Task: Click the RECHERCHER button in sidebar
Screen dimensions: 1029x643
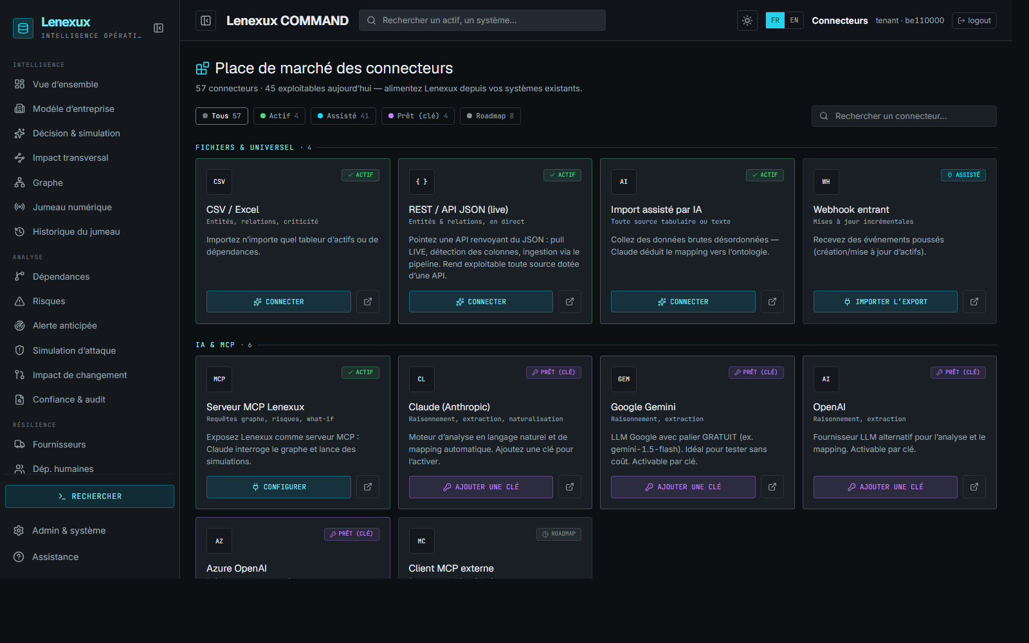Action: [89, 496]
